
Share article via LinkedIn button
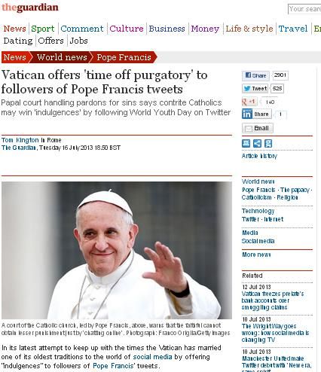click(x=257, y=114)
